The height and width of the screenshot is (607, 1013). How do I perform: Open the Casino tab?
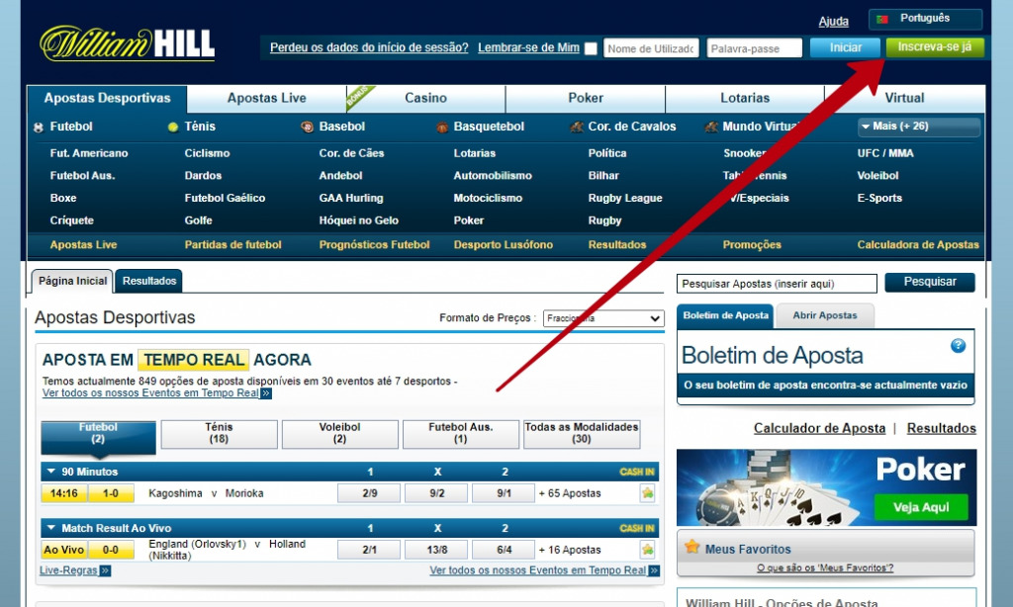point(425,98)
